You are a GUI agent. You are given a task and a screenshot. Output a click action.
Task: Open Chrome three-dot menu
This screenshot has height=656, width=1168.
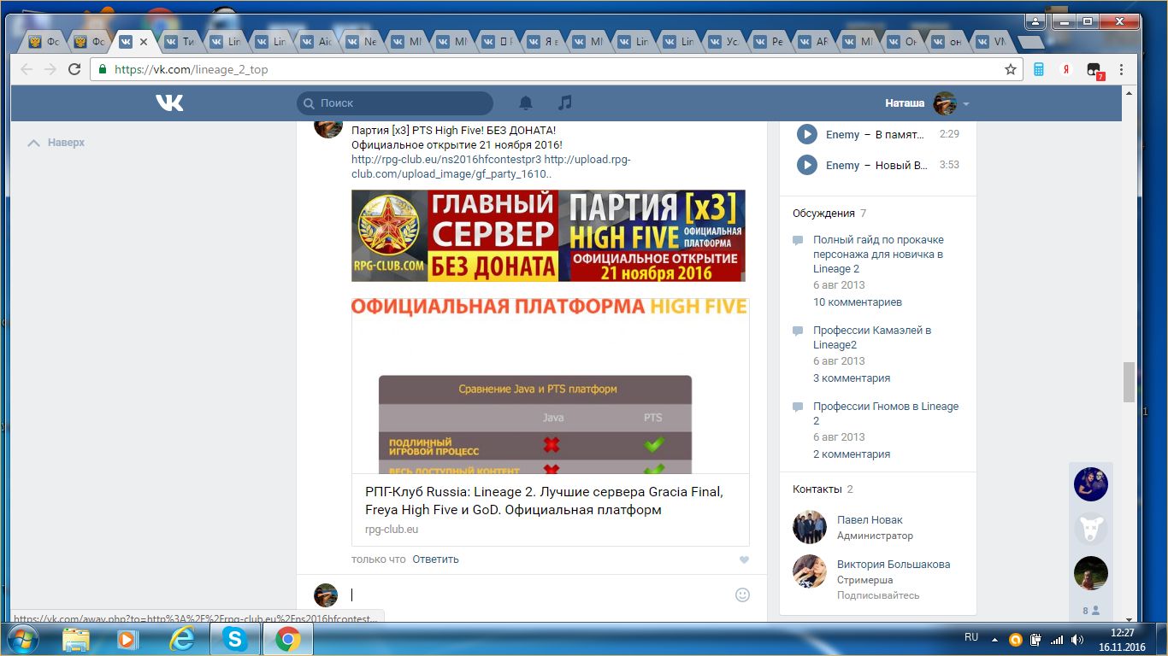(x=1122, y=69)
